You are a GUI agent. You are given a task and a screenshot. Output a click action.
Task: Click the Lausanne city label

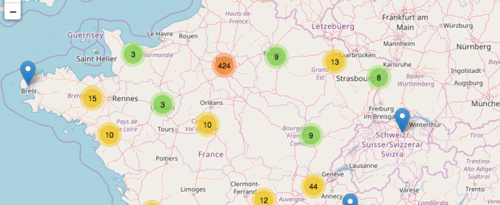coord(363,165)
